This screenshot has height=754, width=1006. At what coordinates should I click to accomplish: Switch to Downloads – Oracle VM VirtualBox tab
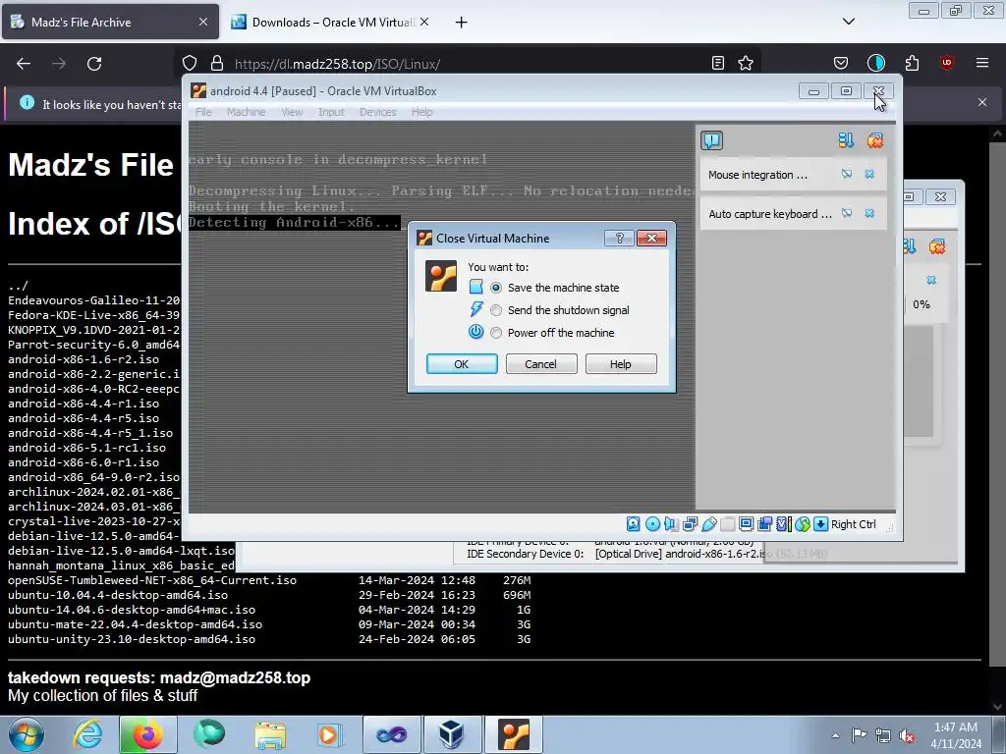[x=331, y=22]
